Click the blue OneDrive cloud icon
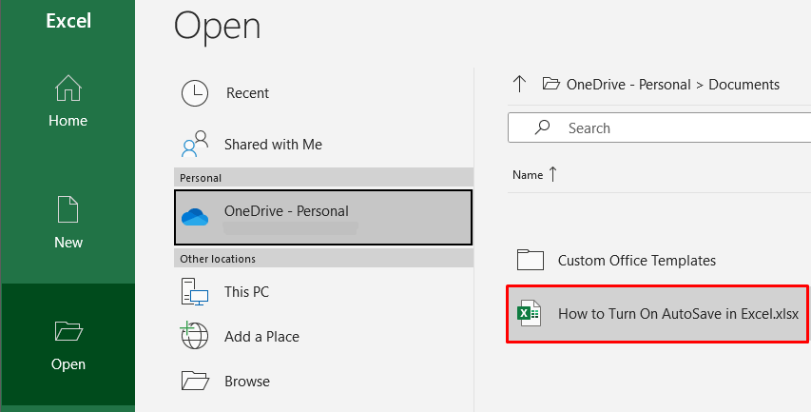This screenshot has height=412, width=811. click(x=195, y=217)
